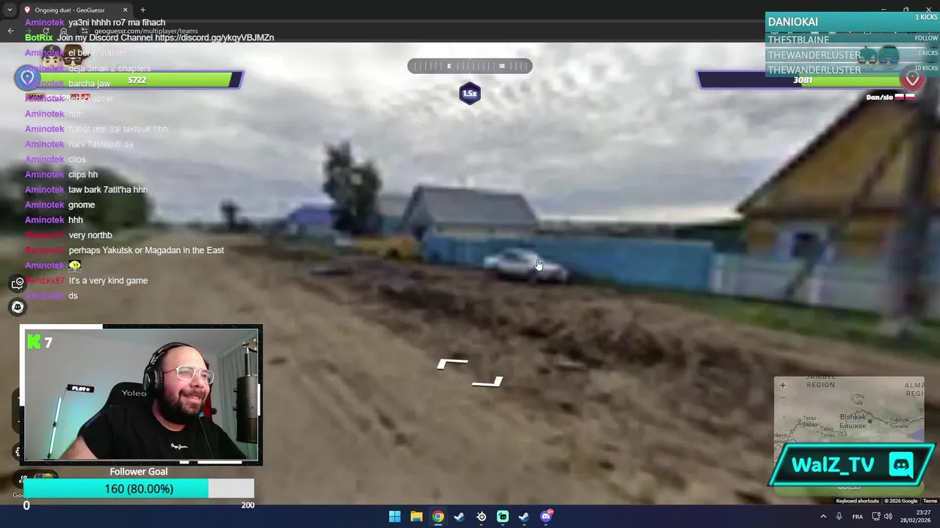
Task: Click the Follower Goal progress bar
Action: click(x=139, y=488)
